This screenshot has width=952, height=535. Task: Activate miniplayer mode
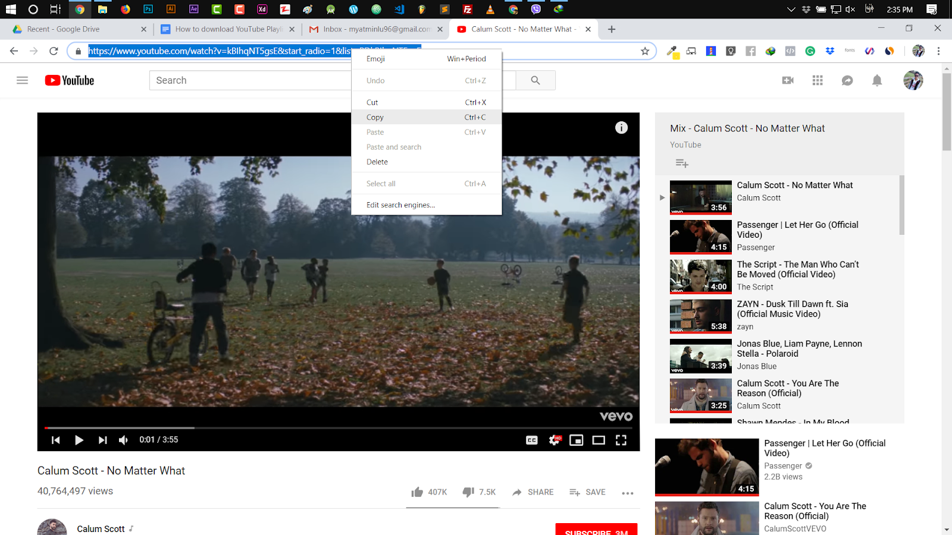(x=576, y=440)
